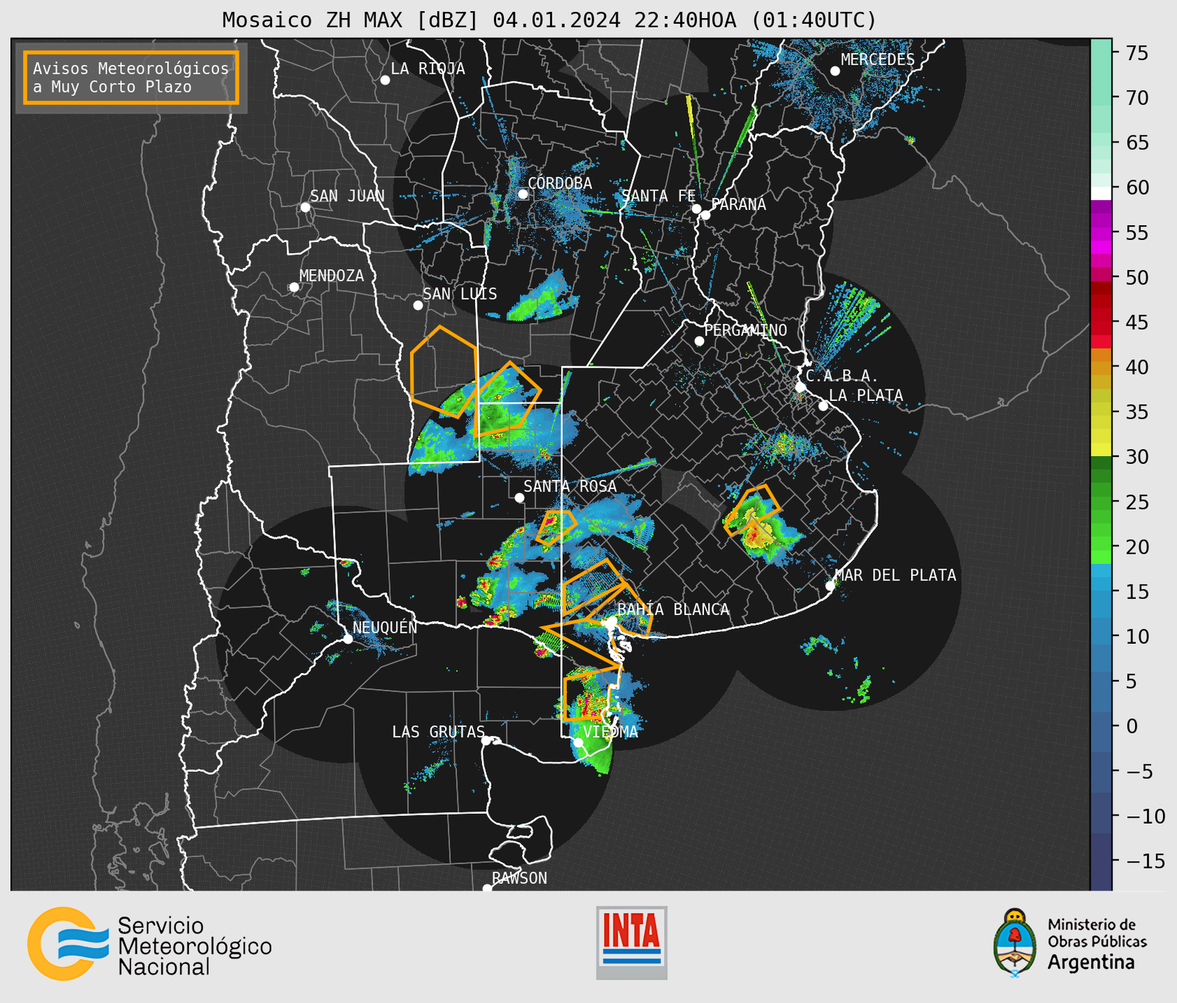This screenshot has height=1003, width=1177.
Task: Click the Avisos Meteorológicos a Muy Corto Plazo legend box
Action: pyautogui.click(x=131, y=77)
